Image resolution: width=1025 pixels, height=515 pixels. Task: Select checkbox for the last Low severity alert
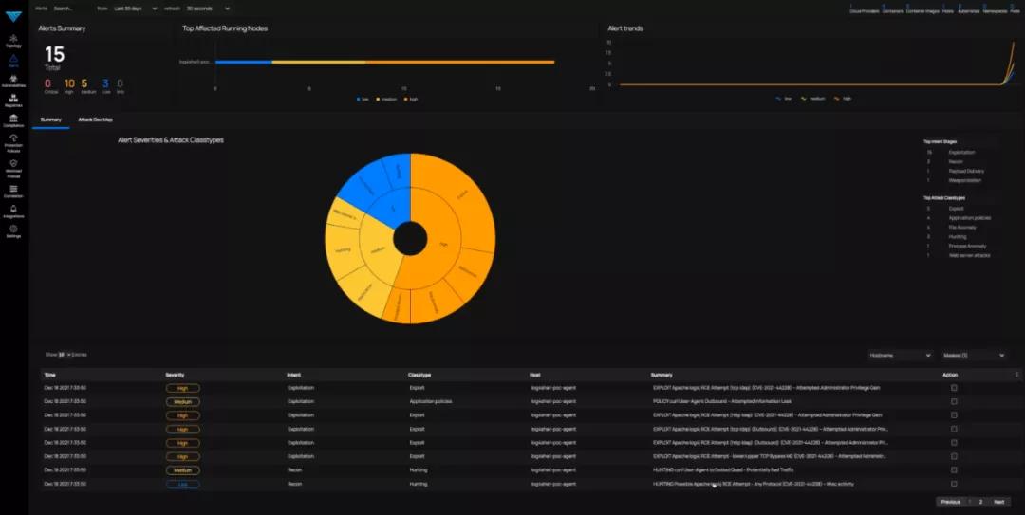tap(954, 484)
